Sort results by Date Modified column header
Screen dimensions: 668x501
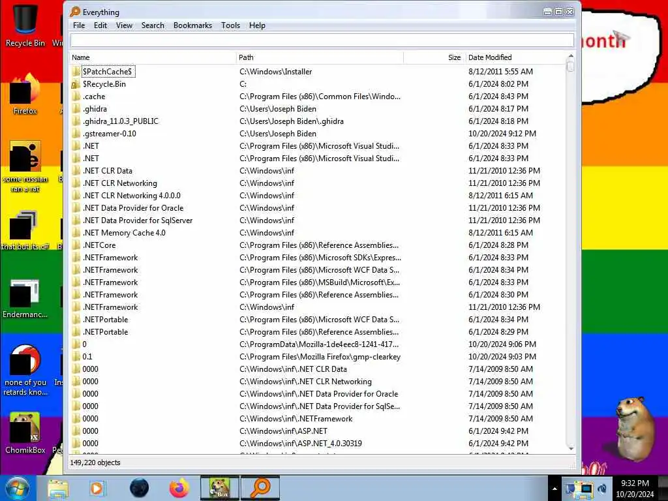[515, 57]
